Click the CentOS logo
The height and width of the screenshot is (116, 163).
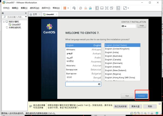[x=49, y=28]
